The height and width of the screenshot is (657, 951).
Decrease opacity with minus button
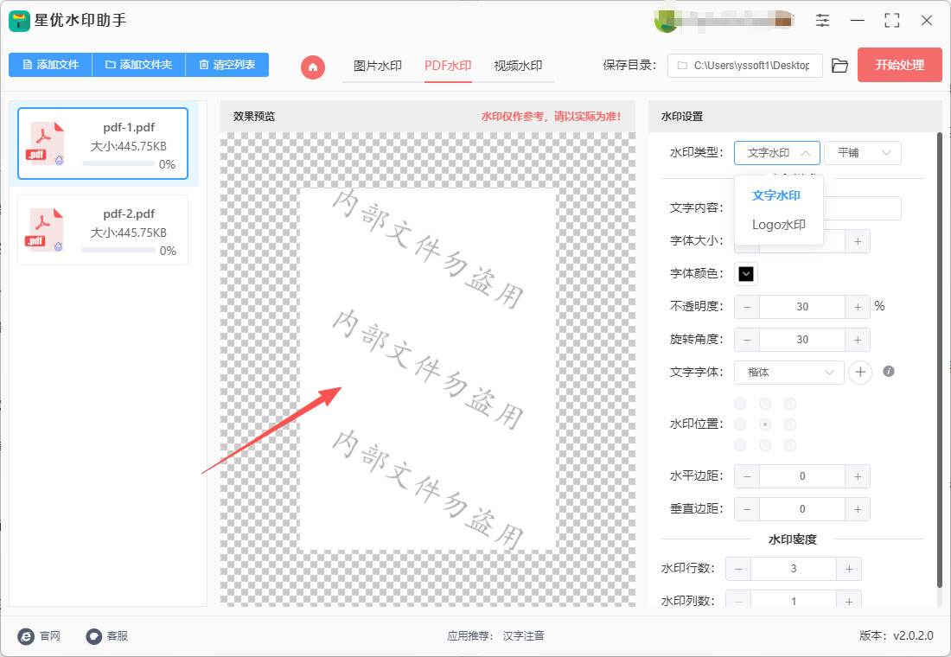tap(747, 307)
